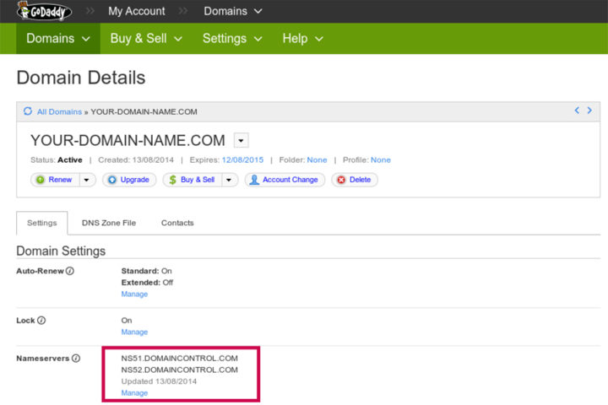Go to previous domain with left arrow

coord(577,111)
